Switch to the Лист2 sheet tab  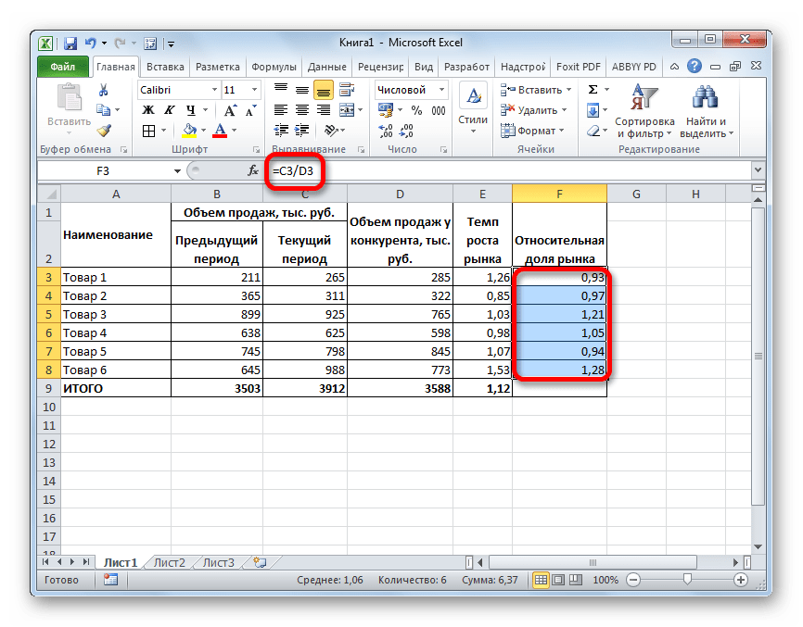pyautogui.click(x=170, y=562)
